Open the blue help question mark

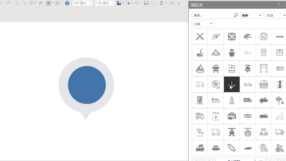(x=67, y=3)
